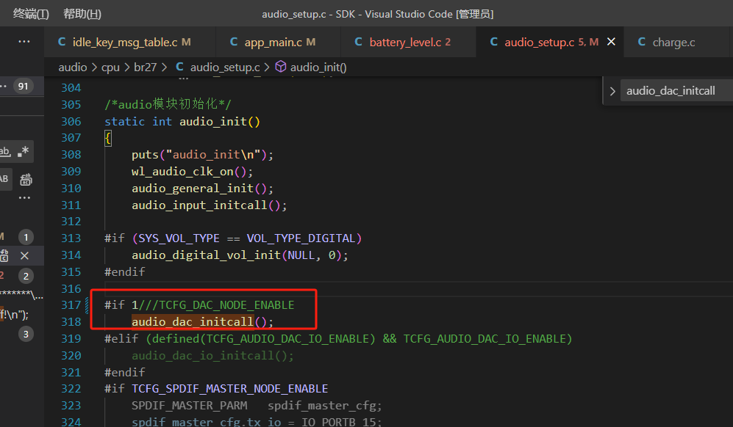Click the Replace All icon in search panel
The height and width of the screenshot is (427, 733).
point(26,180)
